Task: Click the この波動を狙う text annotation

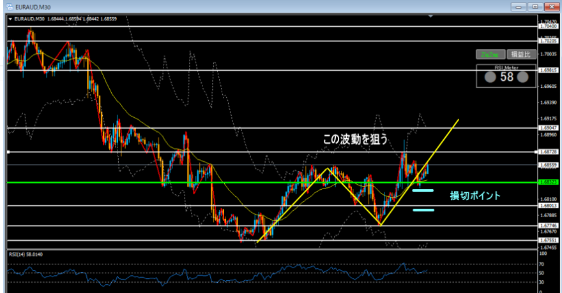Action: [354, 138]
